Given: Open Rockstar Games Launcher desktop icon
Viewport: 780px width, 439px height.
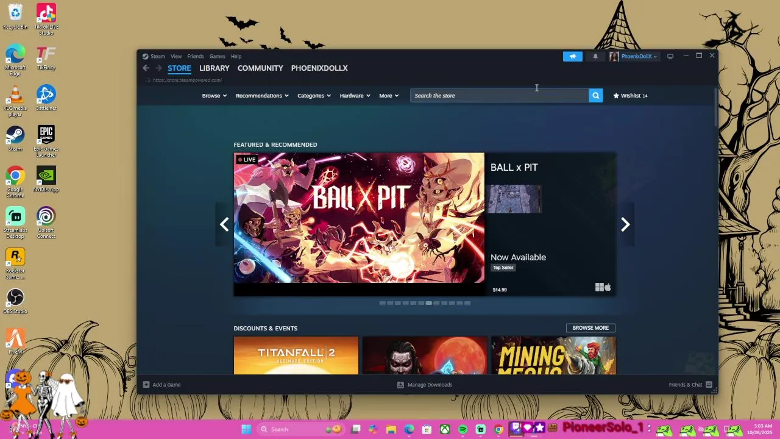Looking at the screenshot, I should (15, 263).
